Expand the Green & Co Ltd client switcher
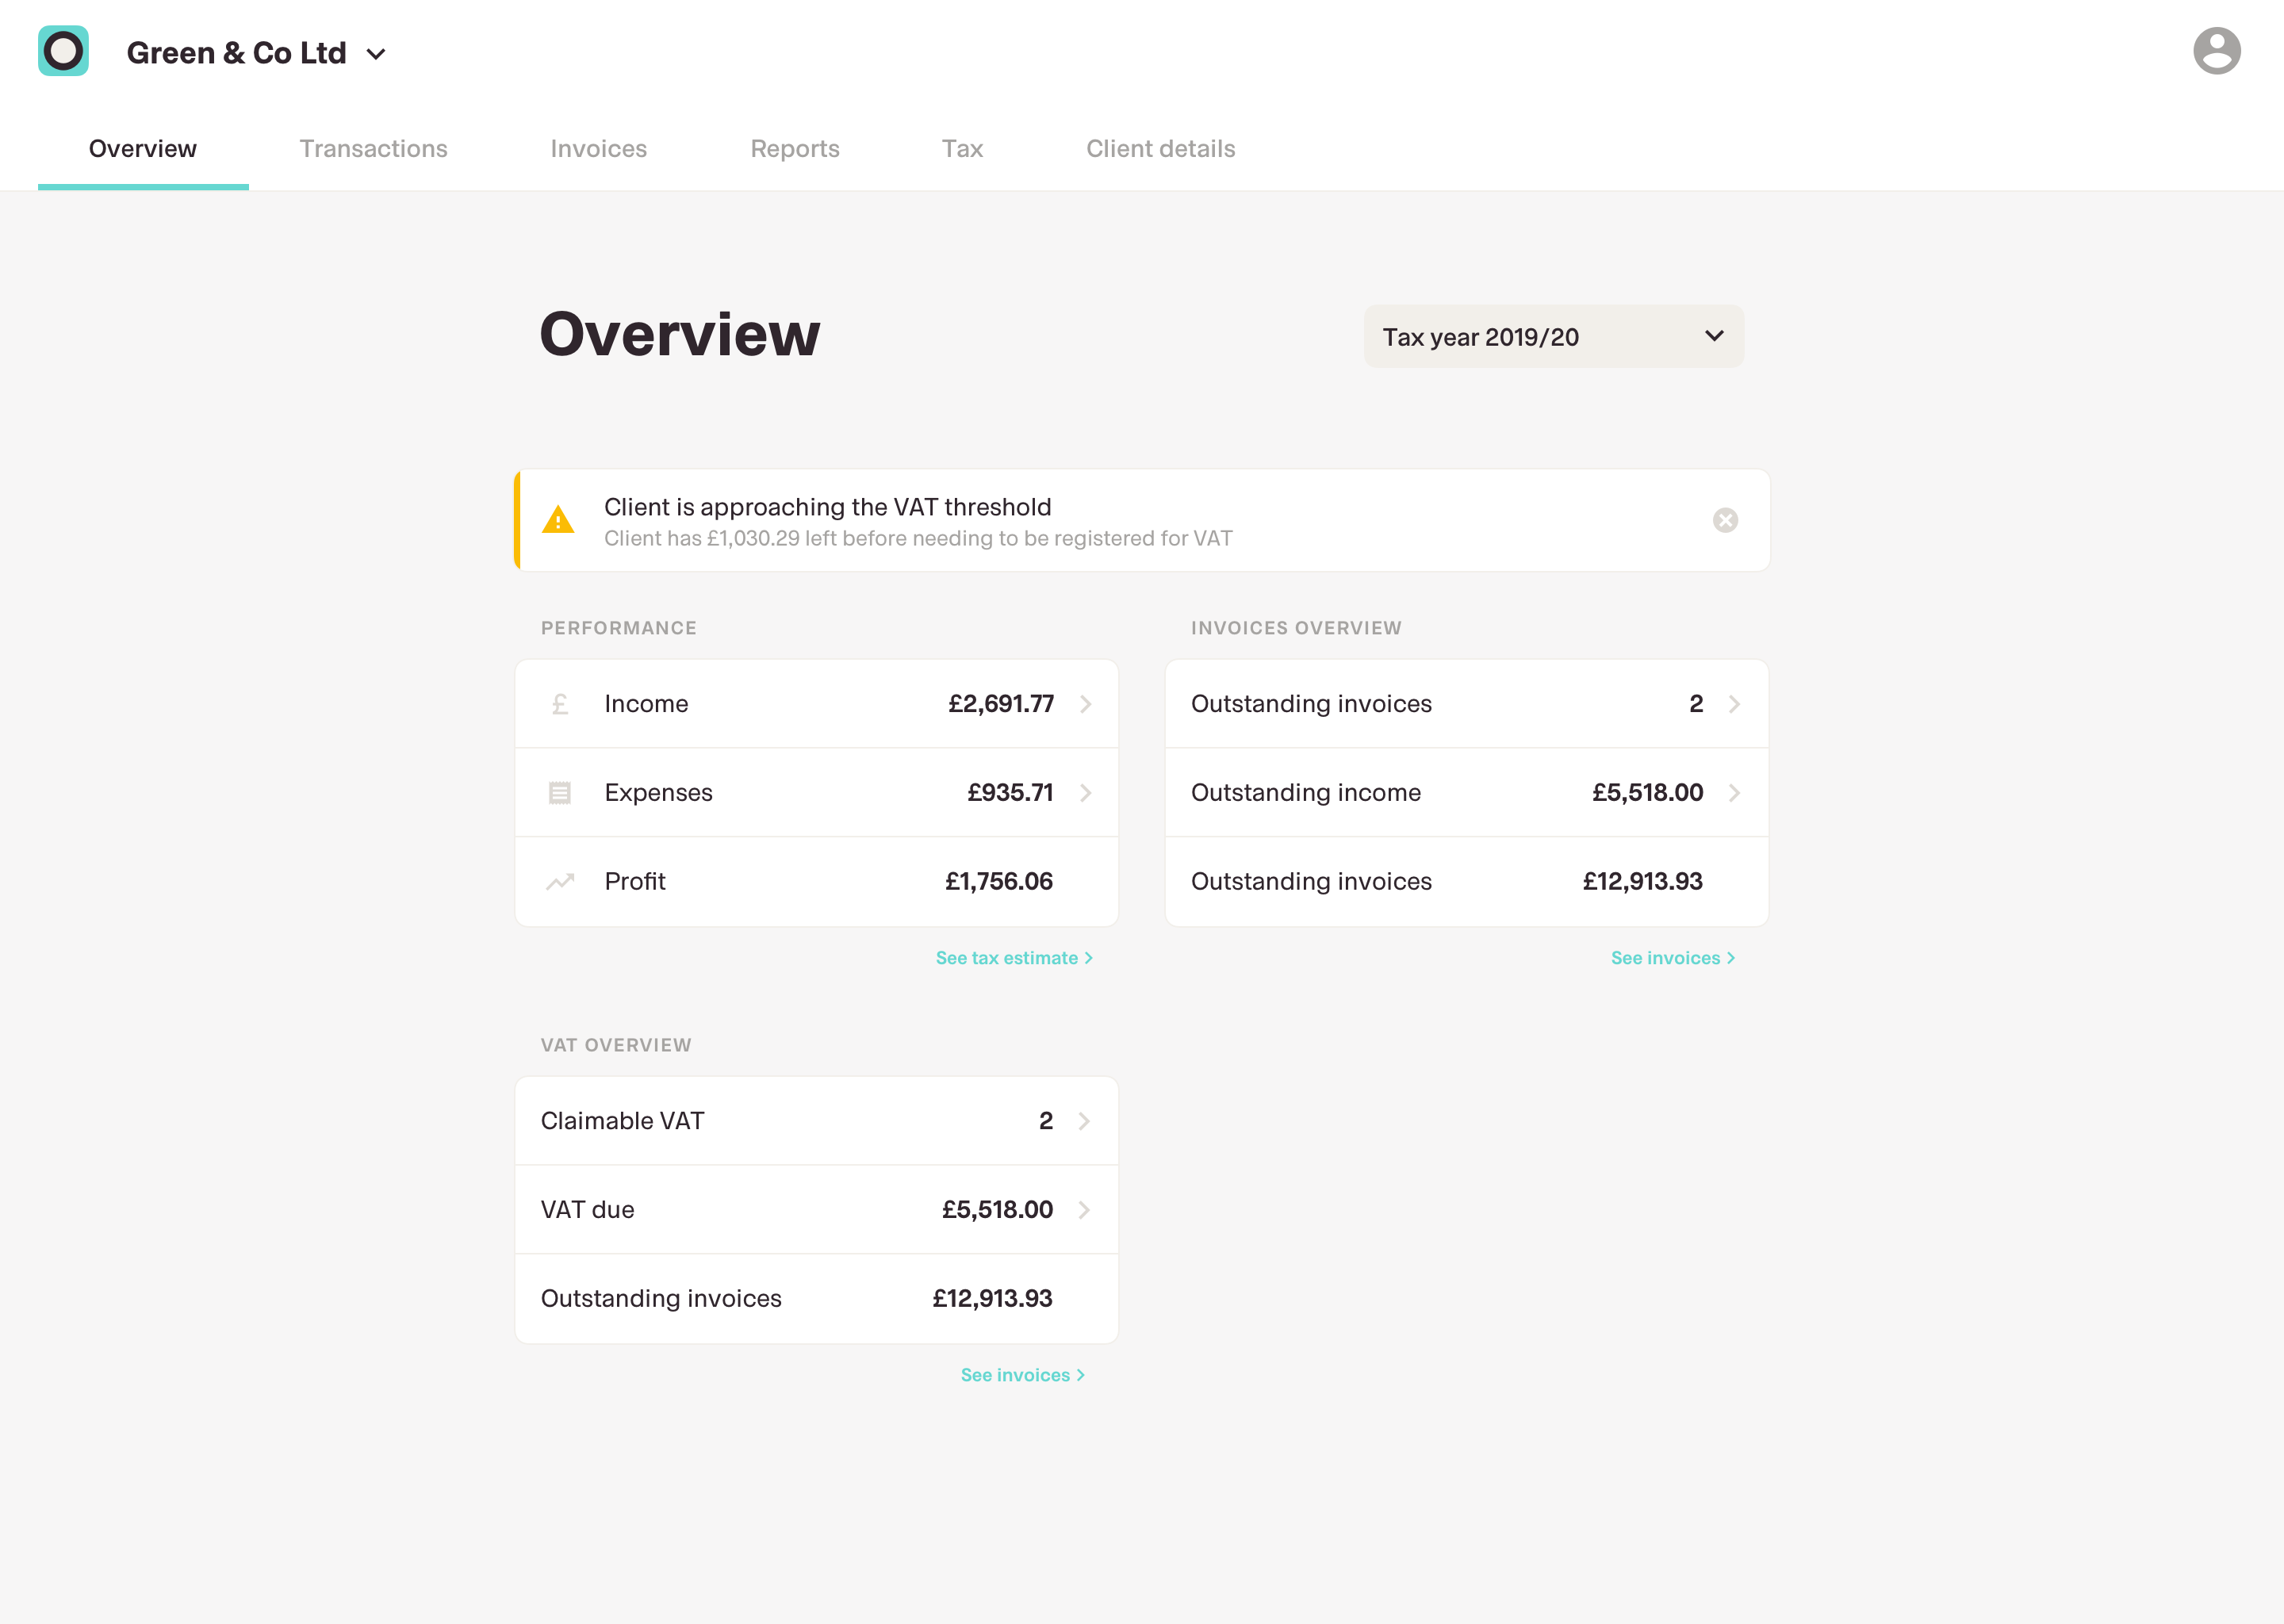Viewport: 2284px width, 1624px height. point(376,54)
